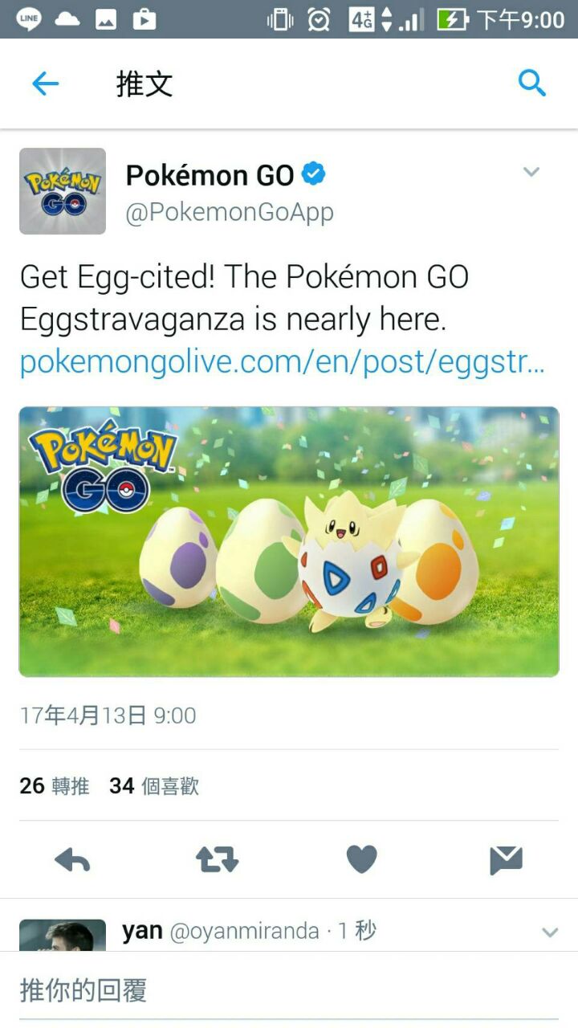Open the Pokémon GO profile avatar
Screen dimensions: 578x1028
coord(63,191)
